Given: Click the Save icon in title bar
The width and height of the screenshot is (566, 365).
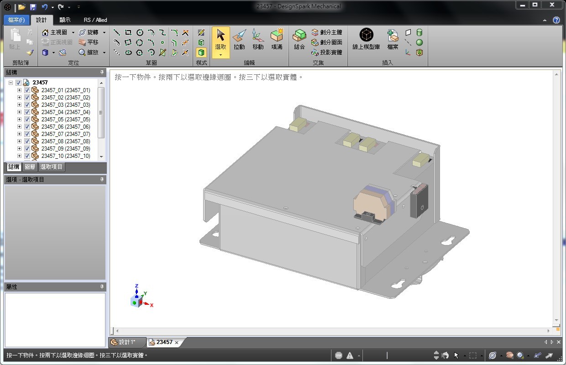Looking at the screenshot, I should pos(33,7).
